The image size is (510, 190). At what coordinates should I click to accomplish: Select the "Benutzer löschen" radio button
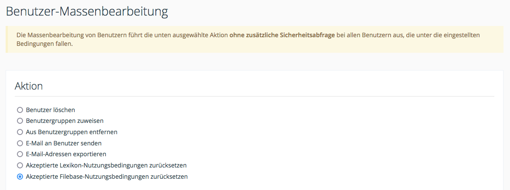point(20,110)
